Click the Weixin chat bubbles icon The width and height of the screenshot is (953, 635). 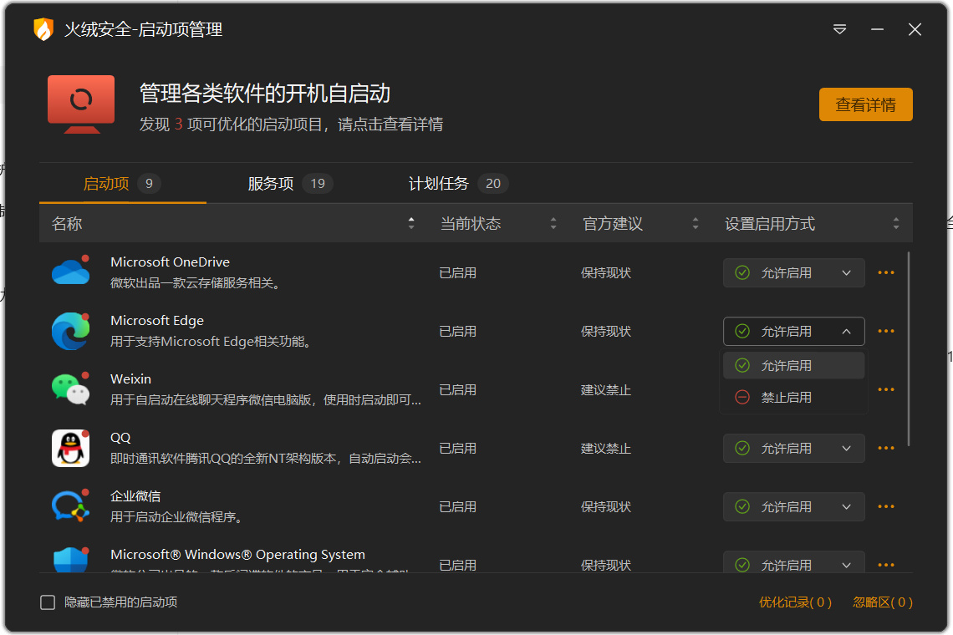[x=70, y=389]
